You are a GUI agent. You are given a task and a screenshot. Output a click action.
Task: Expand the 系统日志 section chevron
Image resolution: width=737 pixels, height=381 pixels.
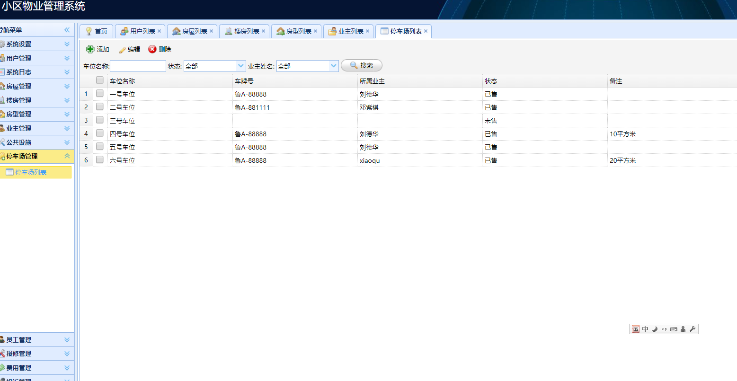pyautogui.click(x=67, y=72)
